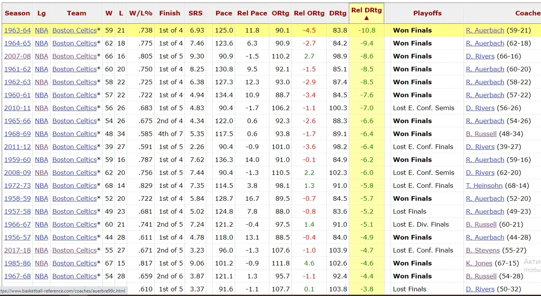Sort by the Rel ORtg column header
The image size is (541, 296).
pos(309,13)
